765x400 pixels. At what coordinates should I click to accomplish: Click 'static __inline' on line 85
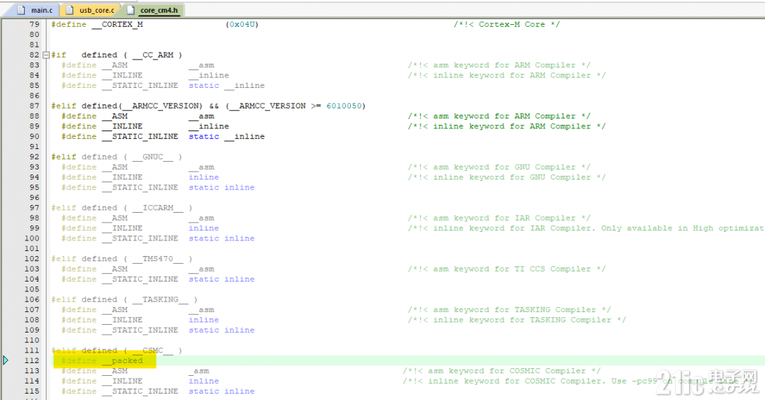227,86
